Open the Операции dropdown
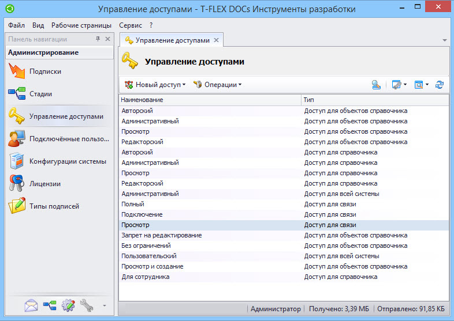The image size is (454, 321). click(217, 85)
